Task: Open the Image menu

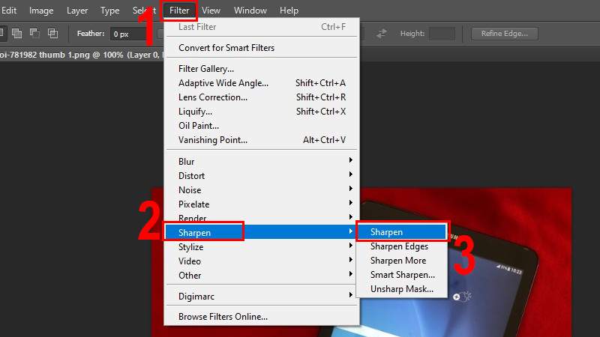Action: (x=41, y=10)
